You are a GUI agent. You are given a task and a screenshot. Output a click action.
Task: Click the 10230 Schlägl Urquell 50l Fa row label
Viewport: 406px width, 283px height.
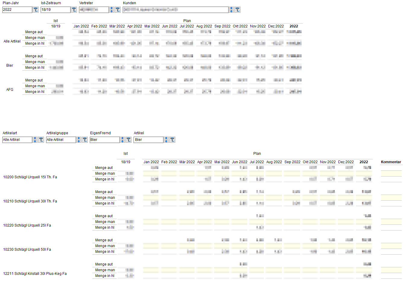[27, 250]
